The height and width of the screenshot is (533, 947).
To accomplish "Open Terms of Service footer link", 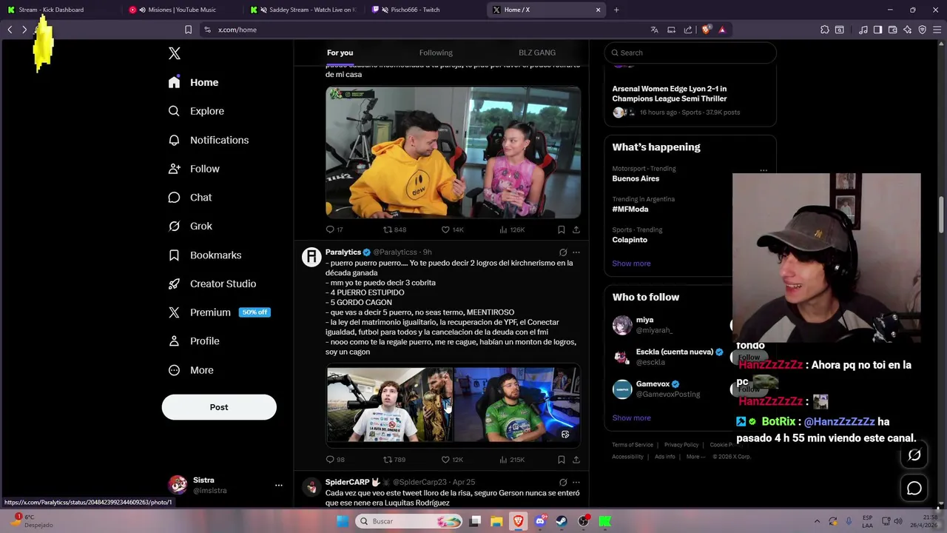I will click(x=633, y=445).
